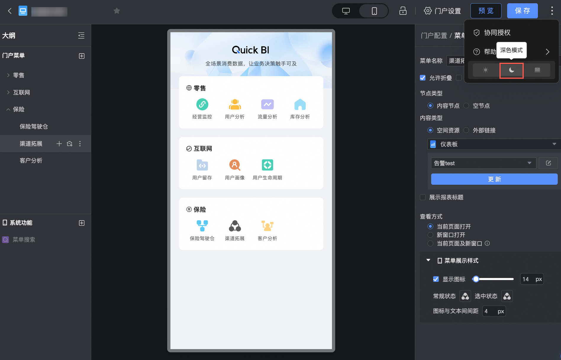
Task: Add a submenu under 渠道拓展
Action: pos(59,144)
